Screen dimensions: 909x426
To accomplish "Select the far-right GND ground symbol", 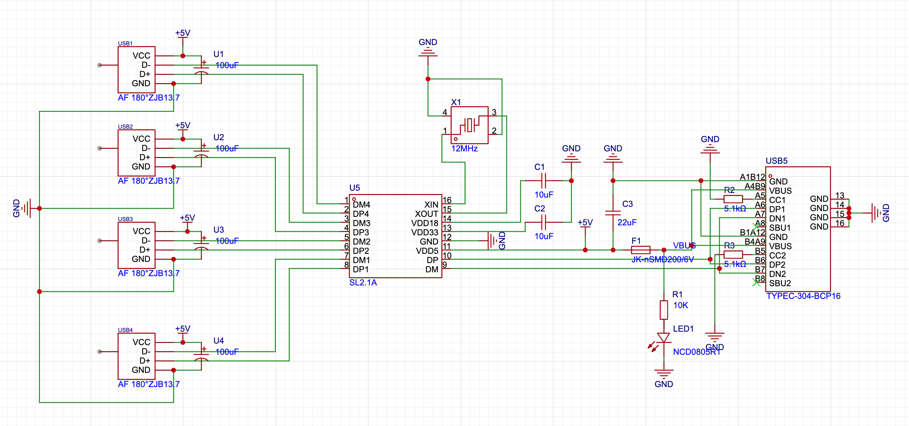I will coord(876,213).
